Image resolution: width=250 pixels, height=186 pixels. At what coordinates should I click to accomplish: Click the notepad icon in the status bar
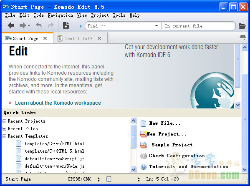point(109,179)
